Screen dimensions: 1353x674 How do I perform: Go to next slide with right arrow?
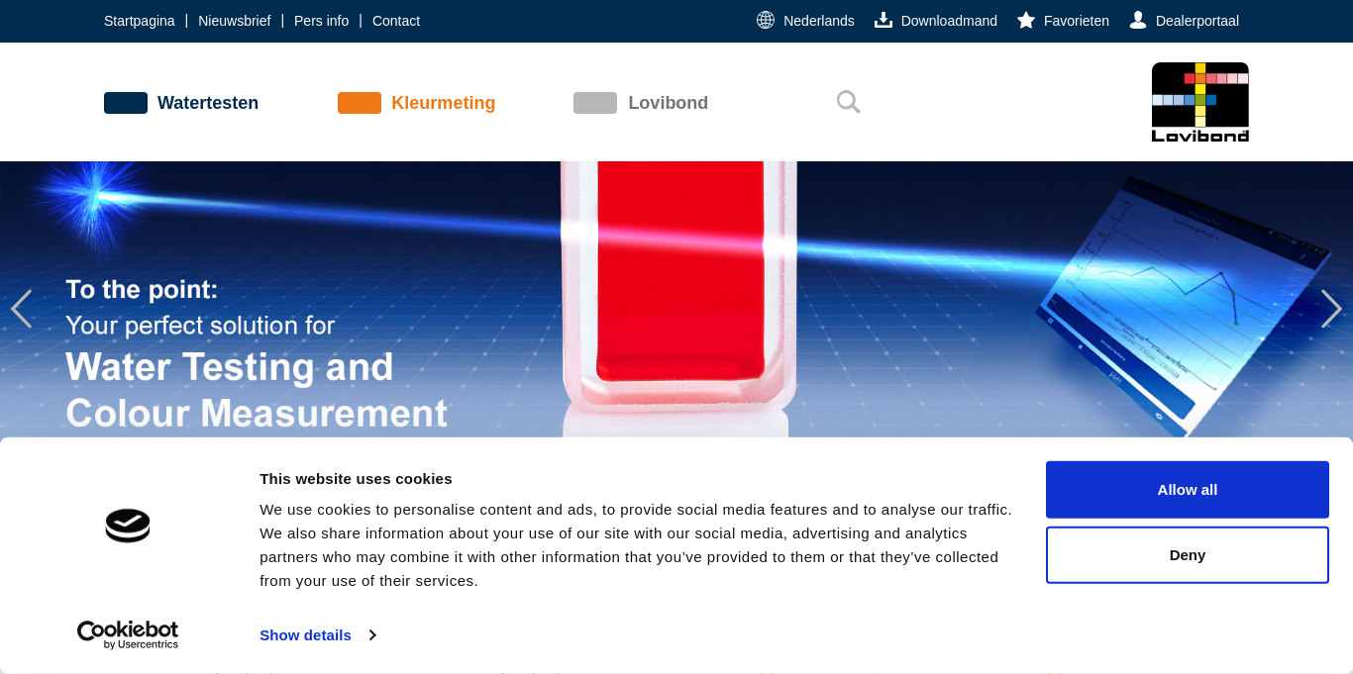click(x=1331, y=309)
